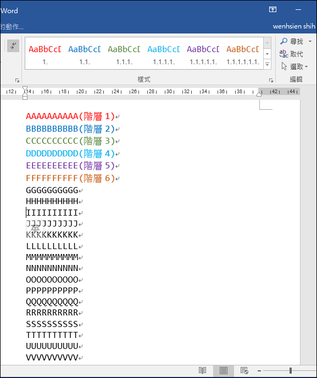Click the line AAAAAAAAAA(階層 1)
317x378 pixels.
70,116
